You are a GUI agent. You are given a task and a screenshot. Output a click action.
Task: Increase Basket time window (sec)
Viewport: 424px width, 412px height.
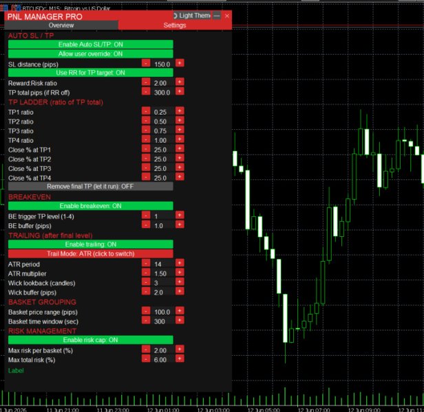pos(180,320)
